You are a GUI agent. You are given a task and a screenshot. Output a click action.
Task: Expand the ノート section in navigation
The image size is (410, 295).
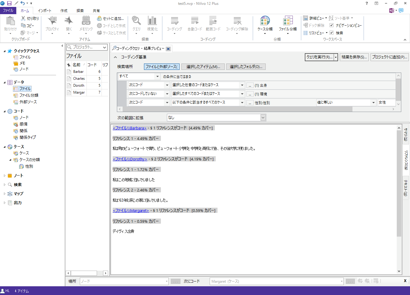pyautogui.click(x=5, y=175)
